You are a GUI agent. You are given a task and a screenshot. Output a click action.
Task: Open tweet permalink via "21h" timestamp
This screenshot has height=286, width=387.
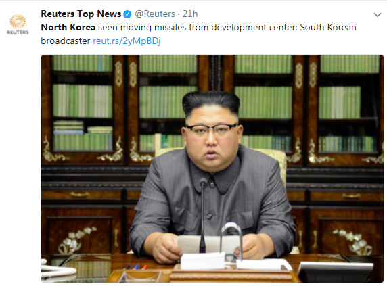190,14
